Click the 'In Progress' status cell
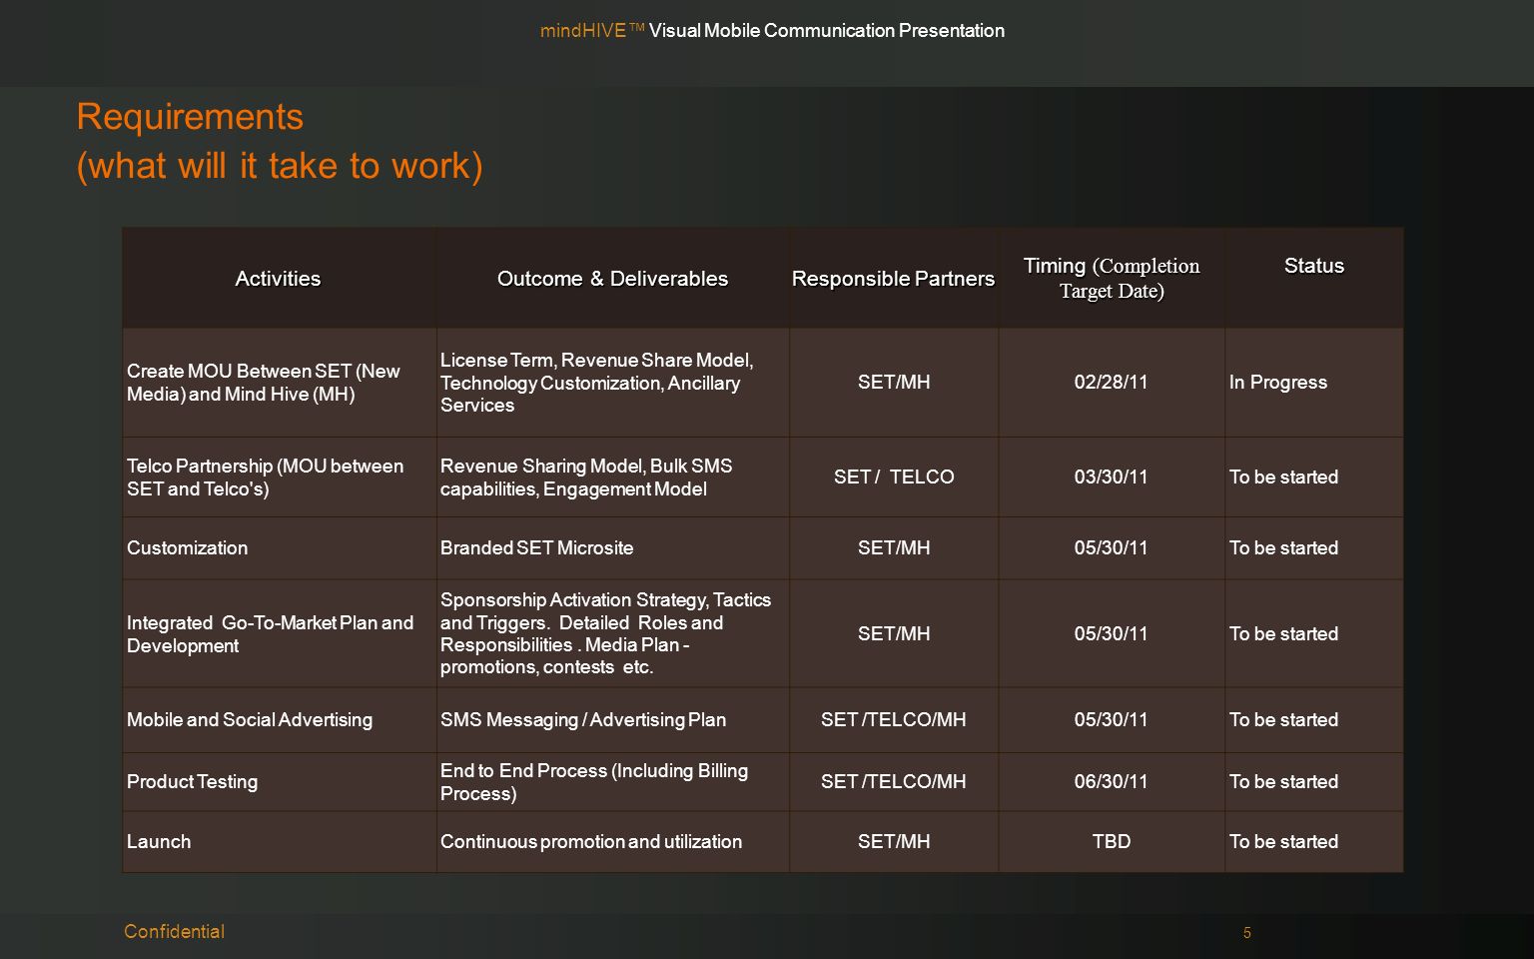The height and width of the screenshot is (959, 1534). (x=1314, y=383)
